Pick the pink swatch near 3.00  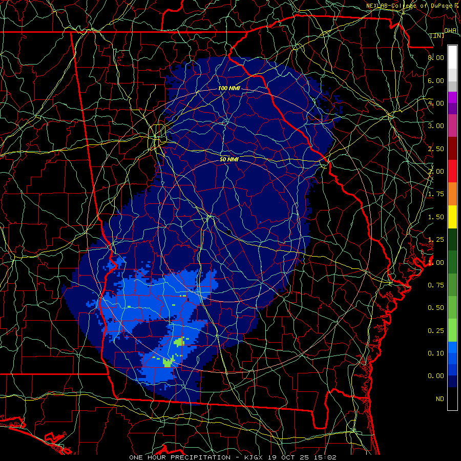pos(452,125)
